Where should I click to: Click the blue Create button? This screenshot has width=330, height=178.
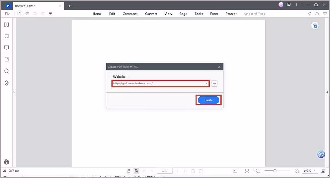[208, 100]
